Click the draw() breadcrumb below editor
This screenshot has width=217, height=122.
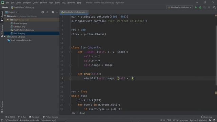click(82, 113)
